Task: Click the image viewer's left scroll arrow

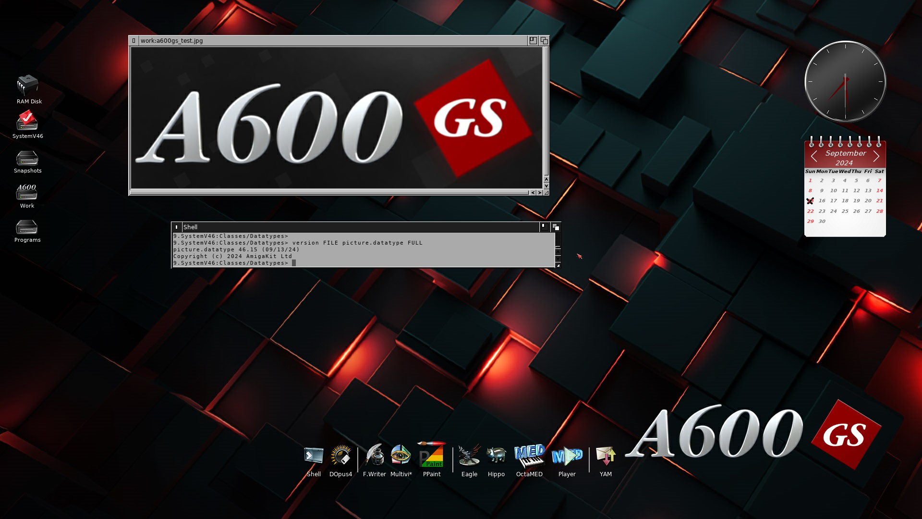Action: (533, 193)
